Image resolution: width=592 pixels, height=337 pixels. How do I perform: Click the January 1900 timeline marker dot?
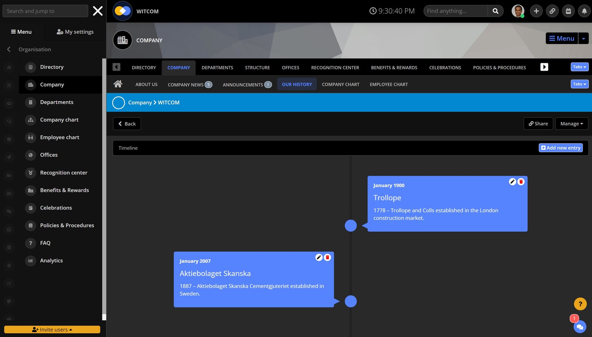(351, 225)
